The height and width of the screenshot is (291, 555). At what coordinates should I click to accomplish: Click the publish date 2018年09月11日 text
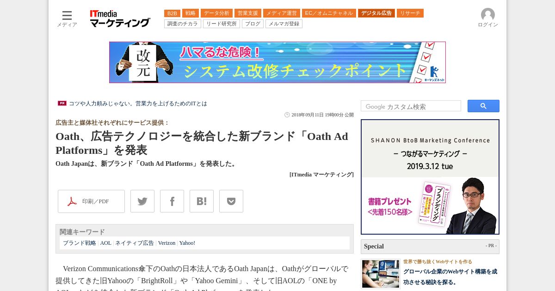(x=322, y=115)
